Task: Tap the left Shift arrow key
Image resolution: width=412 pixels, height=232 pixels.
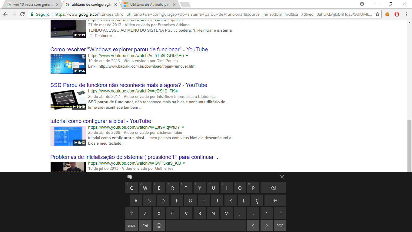Action: [x=132, y=213]
